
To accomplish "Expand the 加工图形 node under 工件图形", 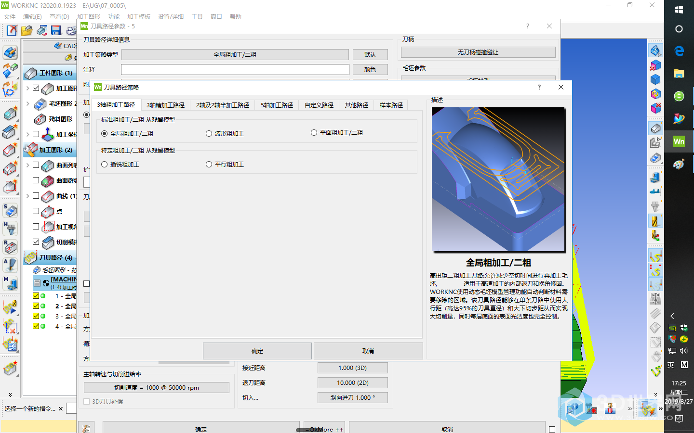I will click(x=28, y=88).
